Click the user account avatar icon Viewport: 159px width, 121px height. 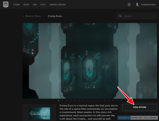(x=137, y=5)
